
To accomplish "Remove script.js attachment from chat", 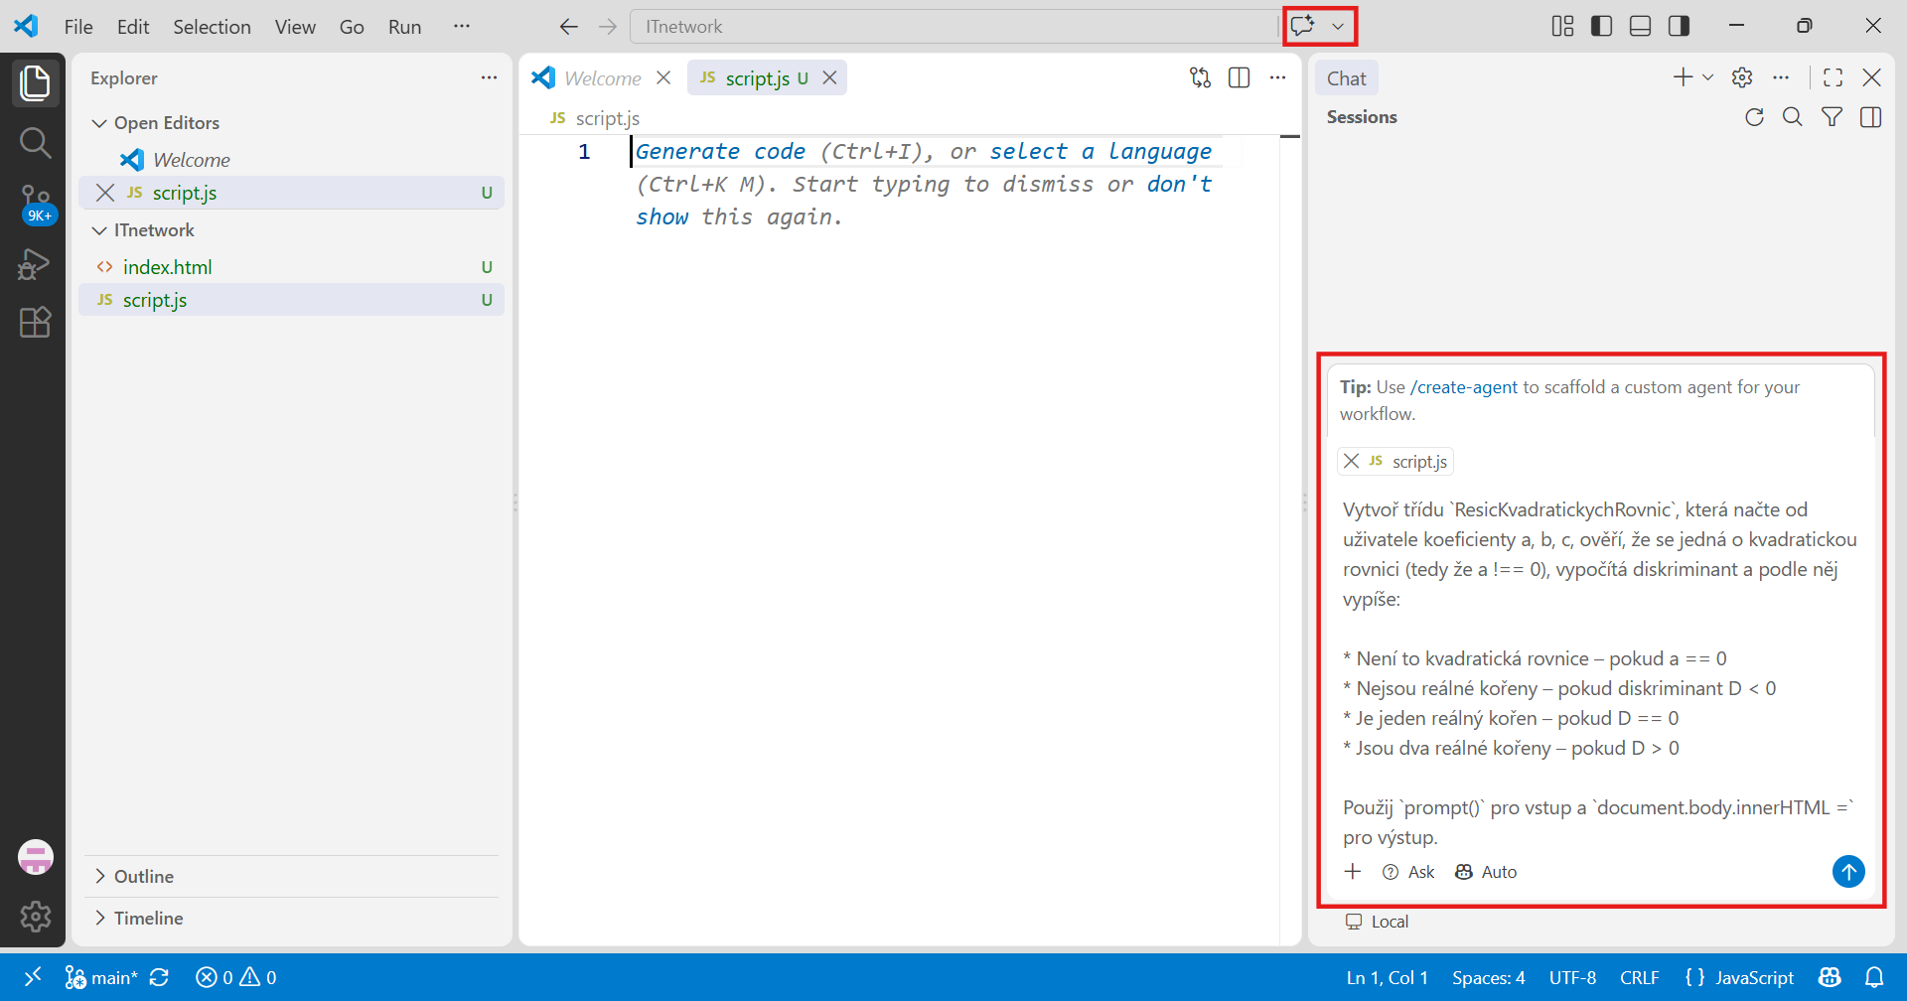I will tap(1351, 461).
